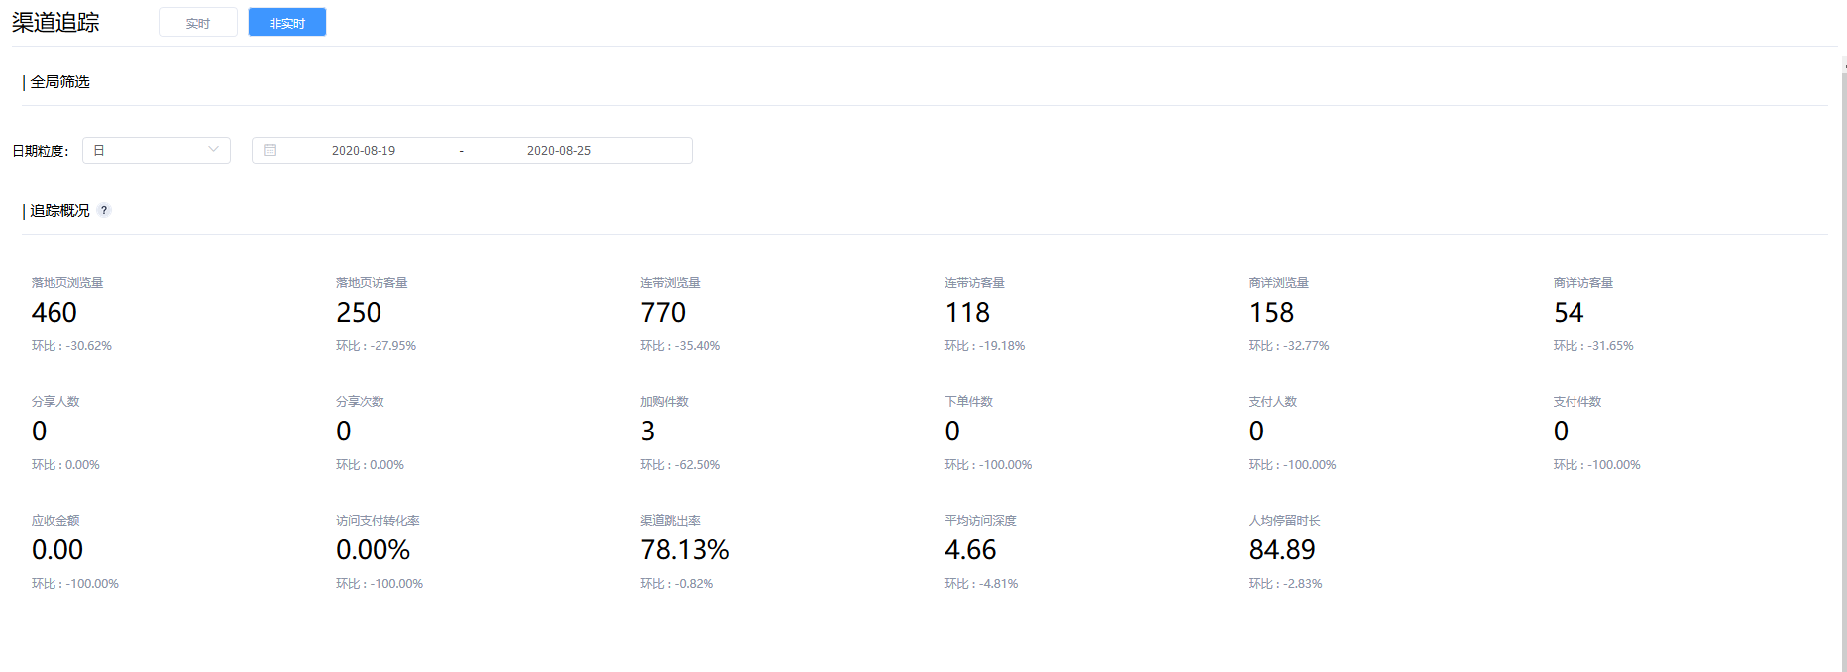Image resolution: width=1847 pixels, height=672 pixels.
Task: Click the 环比 -19.18% text
Action: pos(984,346)
